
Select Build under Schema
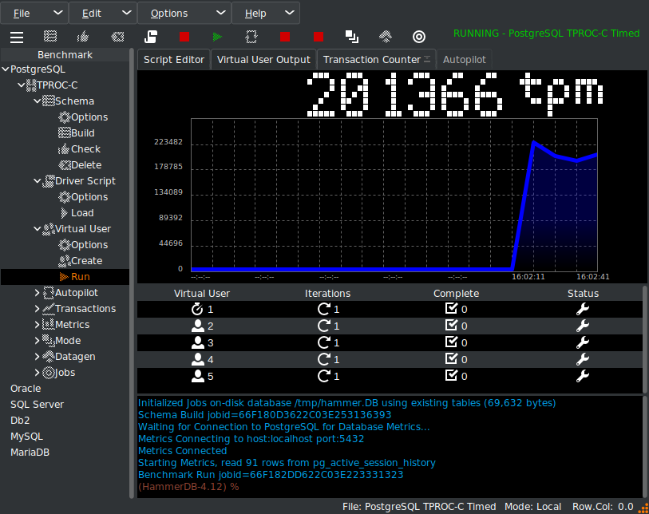point(83,132)
